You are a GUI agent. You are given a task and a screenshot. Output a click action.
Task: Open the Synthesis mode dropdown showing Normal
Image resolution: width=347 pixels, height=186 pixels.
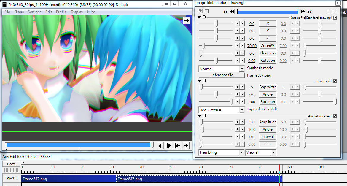tap(221, 69)
